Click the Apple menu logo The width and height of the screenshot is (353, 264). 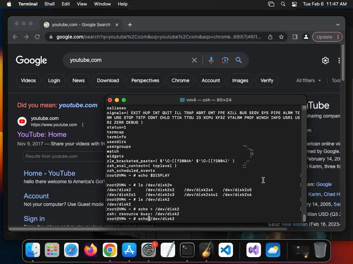point(9,4)
